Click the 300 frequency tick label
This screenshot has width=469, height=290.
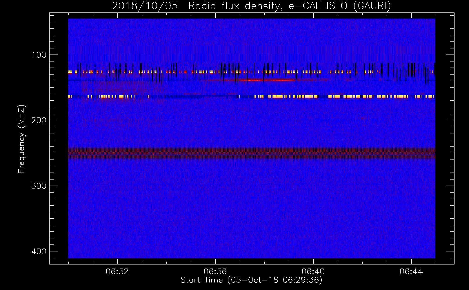[39, 186]
